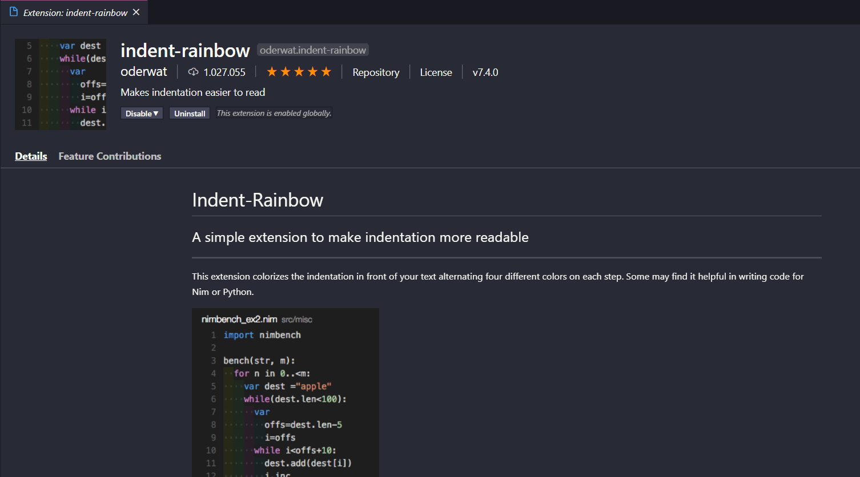Click the indent-rainbow extension logo thumbnail
The height and width of the screenshot is (477, 860).
pos(61,84)
